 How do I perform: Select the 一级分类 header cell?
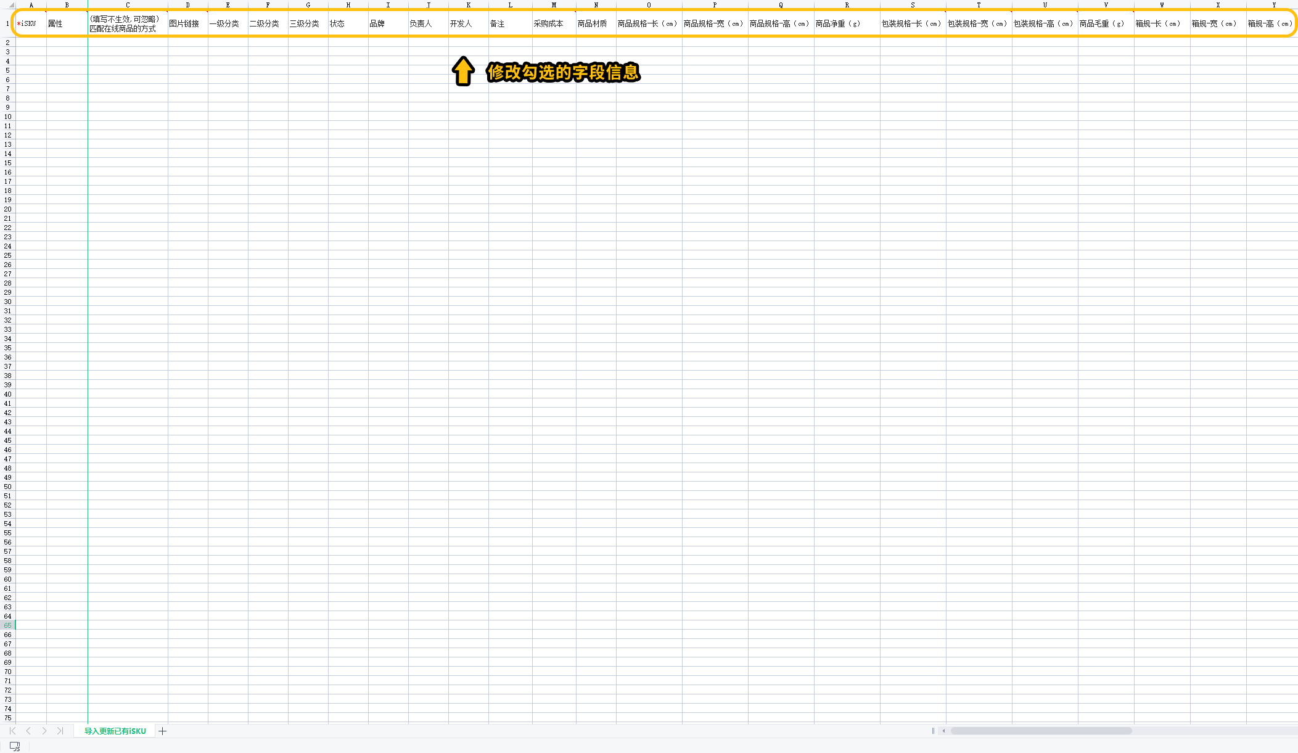pos(228,23)
